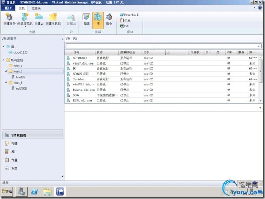Expand navigation pane options arrow at bottom

[x=62, y=176]
